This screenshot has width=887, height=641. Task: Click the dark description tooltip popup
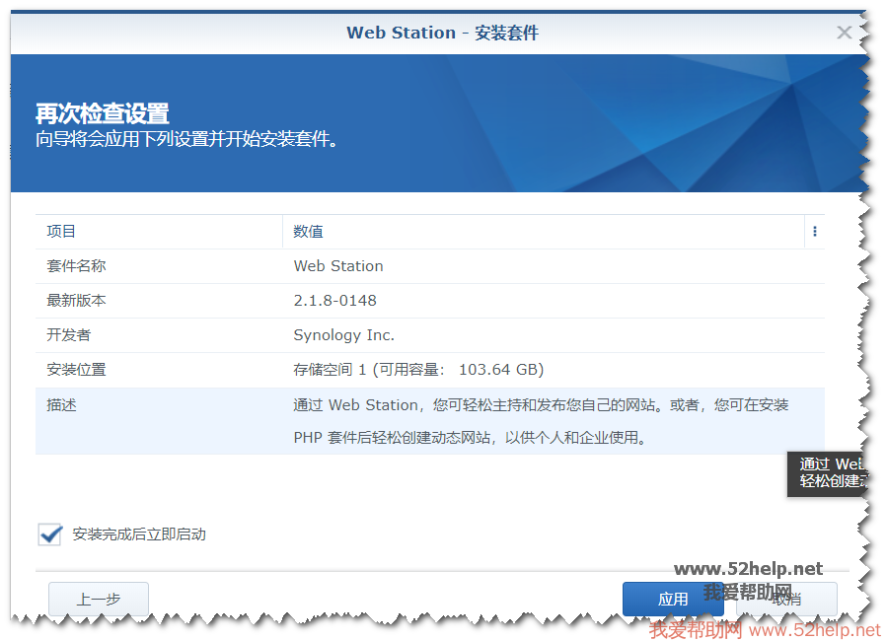click(x=829, y=473)
